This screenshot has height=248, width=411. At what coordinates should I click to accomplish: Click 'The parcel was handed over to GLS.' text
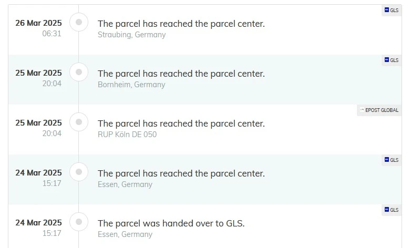[171, 223]
